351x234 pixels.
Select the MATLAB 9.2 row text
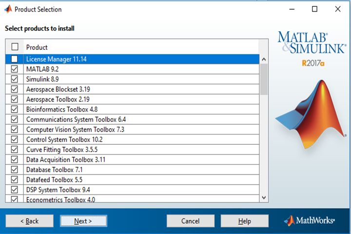(x=42, y=69)
